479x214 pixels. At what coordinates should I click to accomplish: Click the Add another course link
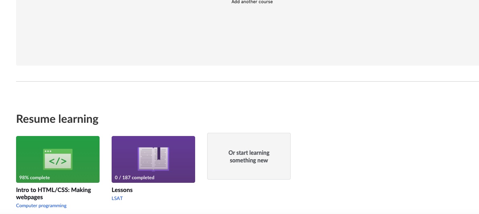[x=252, y=2]
